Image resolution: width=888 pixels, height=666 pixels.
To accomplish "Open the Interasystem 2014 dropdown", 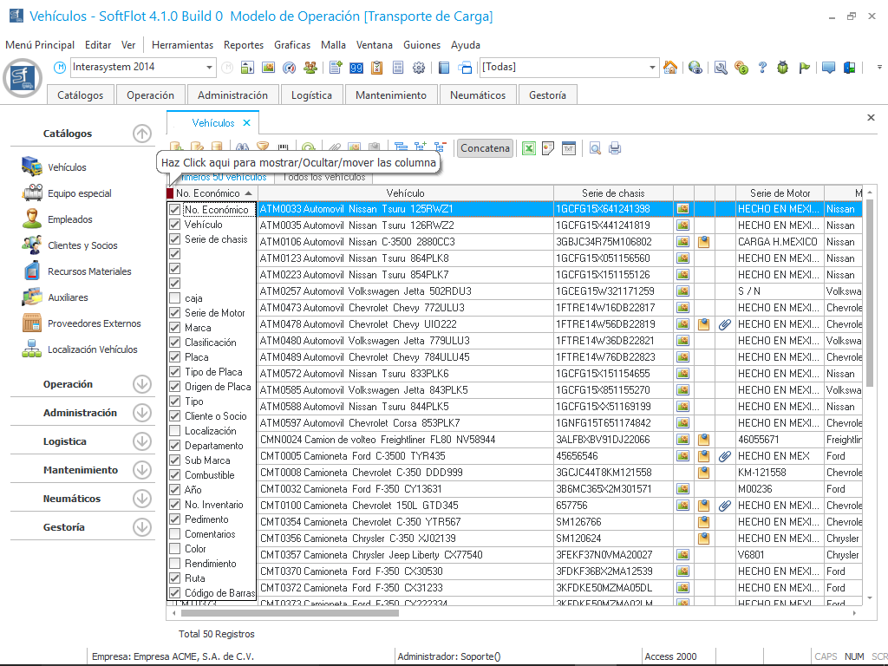I will coord(210,68).
